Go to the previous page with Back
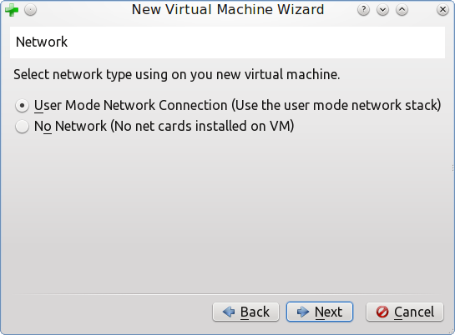The image size is (455, 335). tap(245, 312)
